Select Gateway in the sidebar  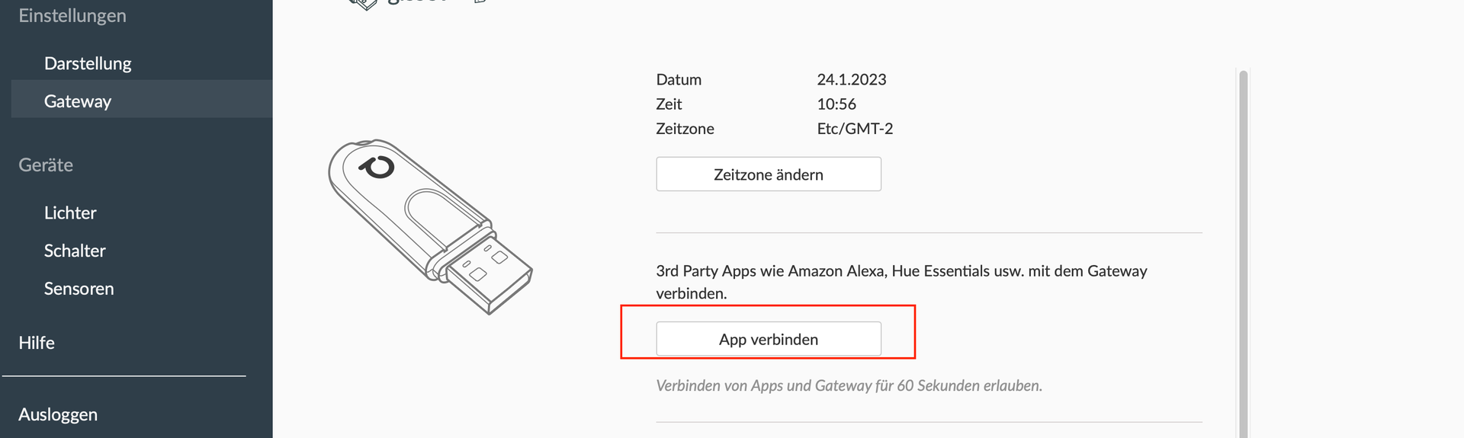tap(78, 101)
